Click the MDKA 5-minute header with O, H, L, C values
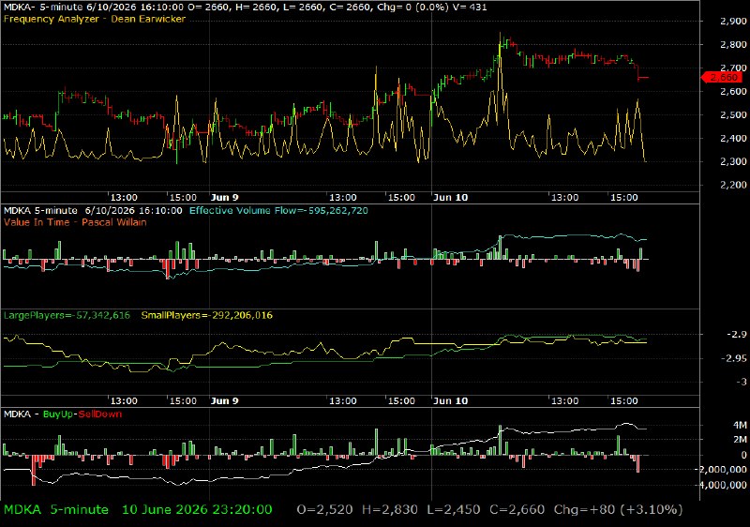Image resolution: width=750 pixels, height=527 pixels. [x=245, y=8]
